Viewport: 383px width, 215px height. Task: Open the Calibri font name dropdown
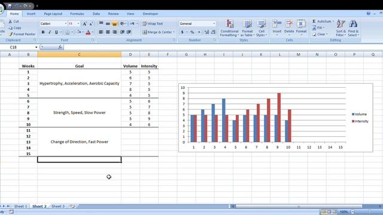(66, 24)
